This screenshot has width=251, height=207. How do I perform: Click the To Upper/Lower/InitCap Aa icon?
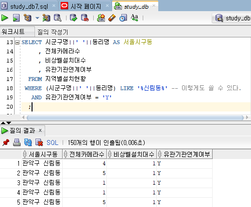point(134,18)
